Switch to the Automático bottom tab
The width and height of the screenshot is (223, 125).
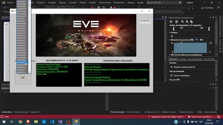pyautogui.click(x=7, y=112)
